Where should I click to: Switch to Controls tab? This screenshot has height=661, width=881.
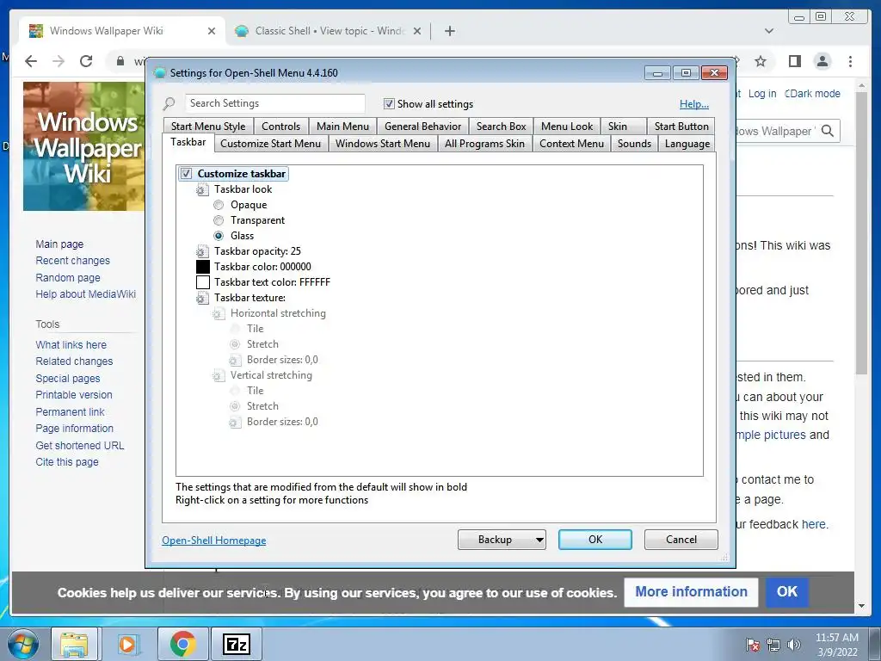(281, 127)
